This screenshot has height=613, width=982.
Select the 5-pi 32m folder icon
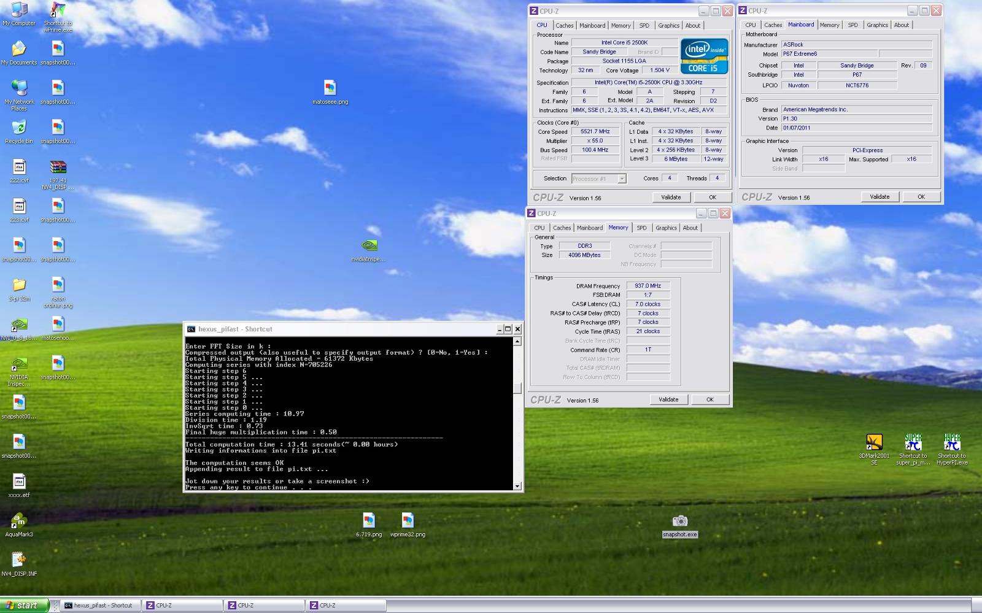click(19, 289)
